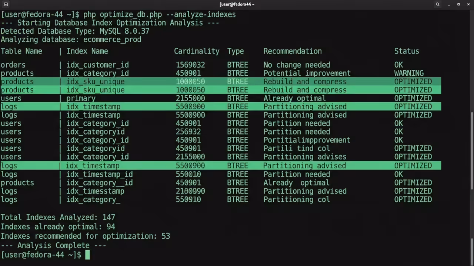Click the Total Indexes Analyzed: 147 line

[58, 218]
